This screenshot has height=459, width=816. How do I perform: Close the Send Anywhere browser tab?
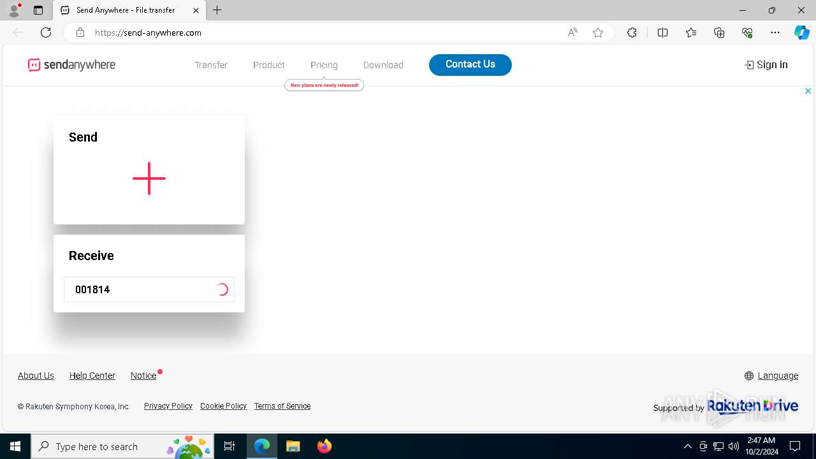click(196, 10)
